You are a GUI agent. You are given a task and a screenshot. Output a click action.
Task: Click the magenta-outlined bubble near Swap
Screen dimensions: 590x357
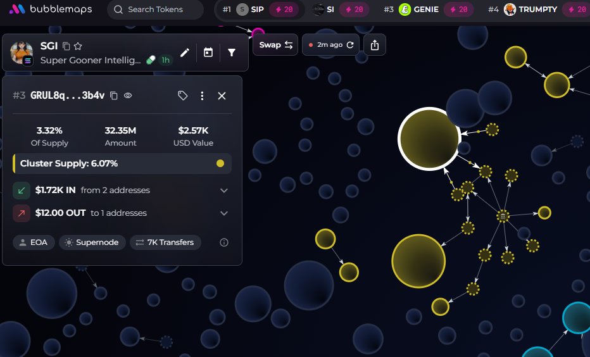click(258, 32)
